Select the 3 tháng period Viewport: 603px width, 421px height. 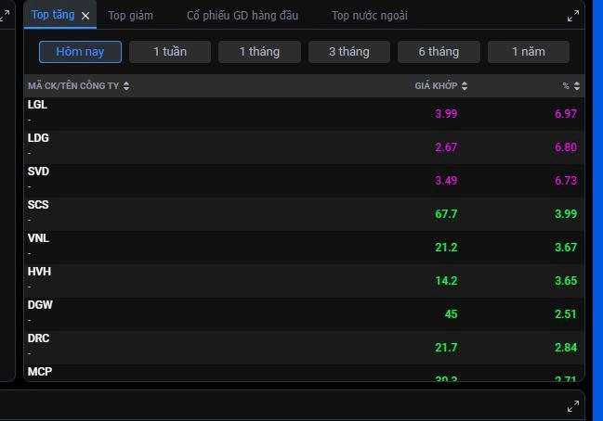(349, 52)
